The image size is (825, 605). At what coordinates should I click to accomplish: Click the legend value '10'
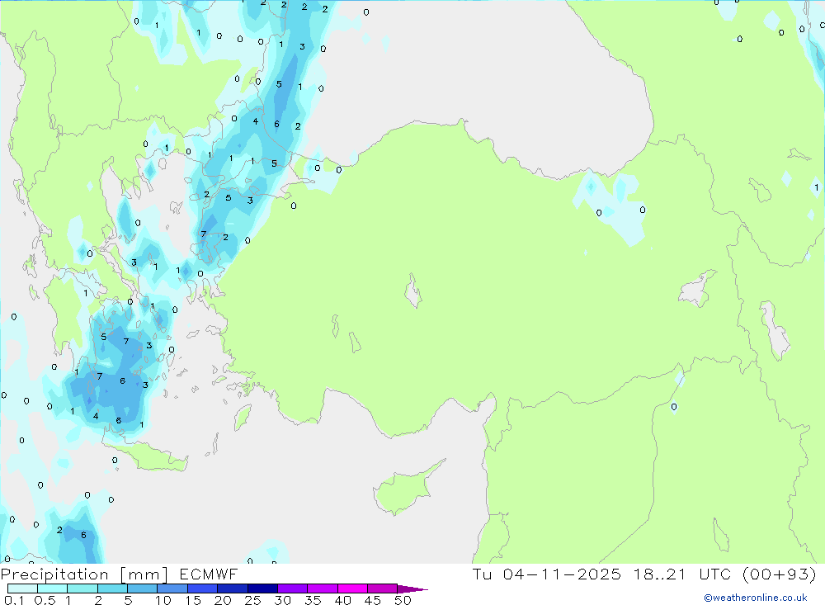(x=163, y=600)
